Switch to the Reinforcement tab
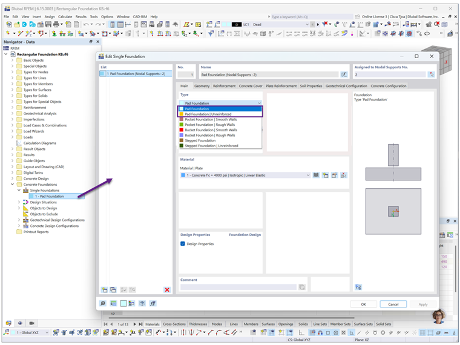 click(224, 86)
